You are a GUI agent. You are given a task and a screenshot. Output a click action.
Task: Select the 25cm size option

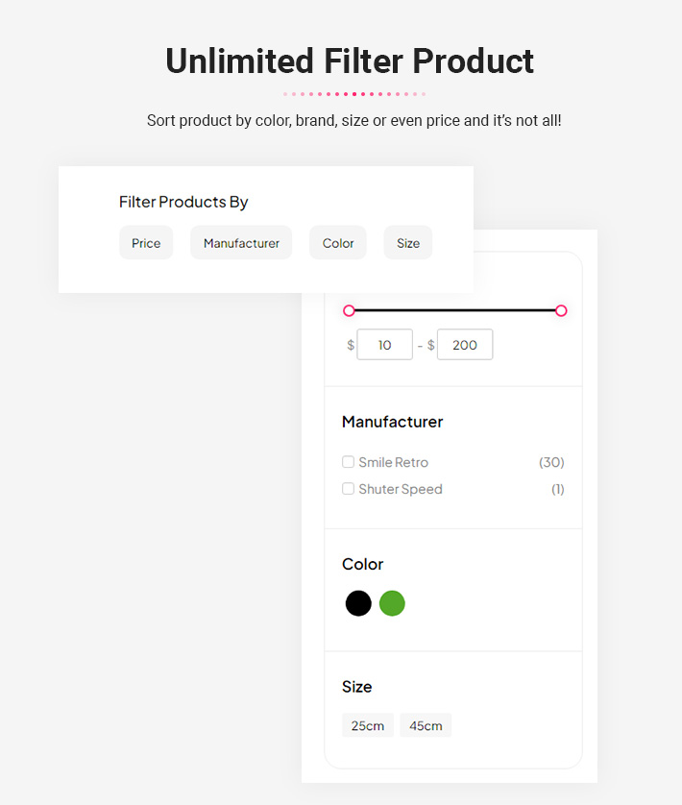pyautogui.click(x=368, y=725)
